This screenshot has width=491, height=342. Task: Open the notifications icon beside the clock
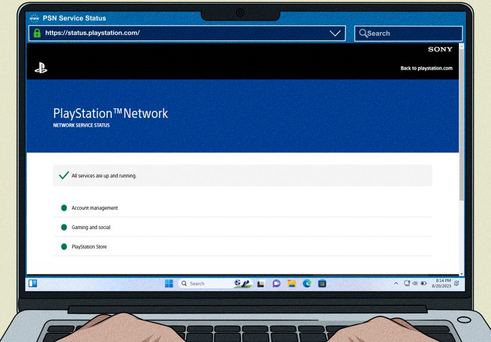coord(457,284)
